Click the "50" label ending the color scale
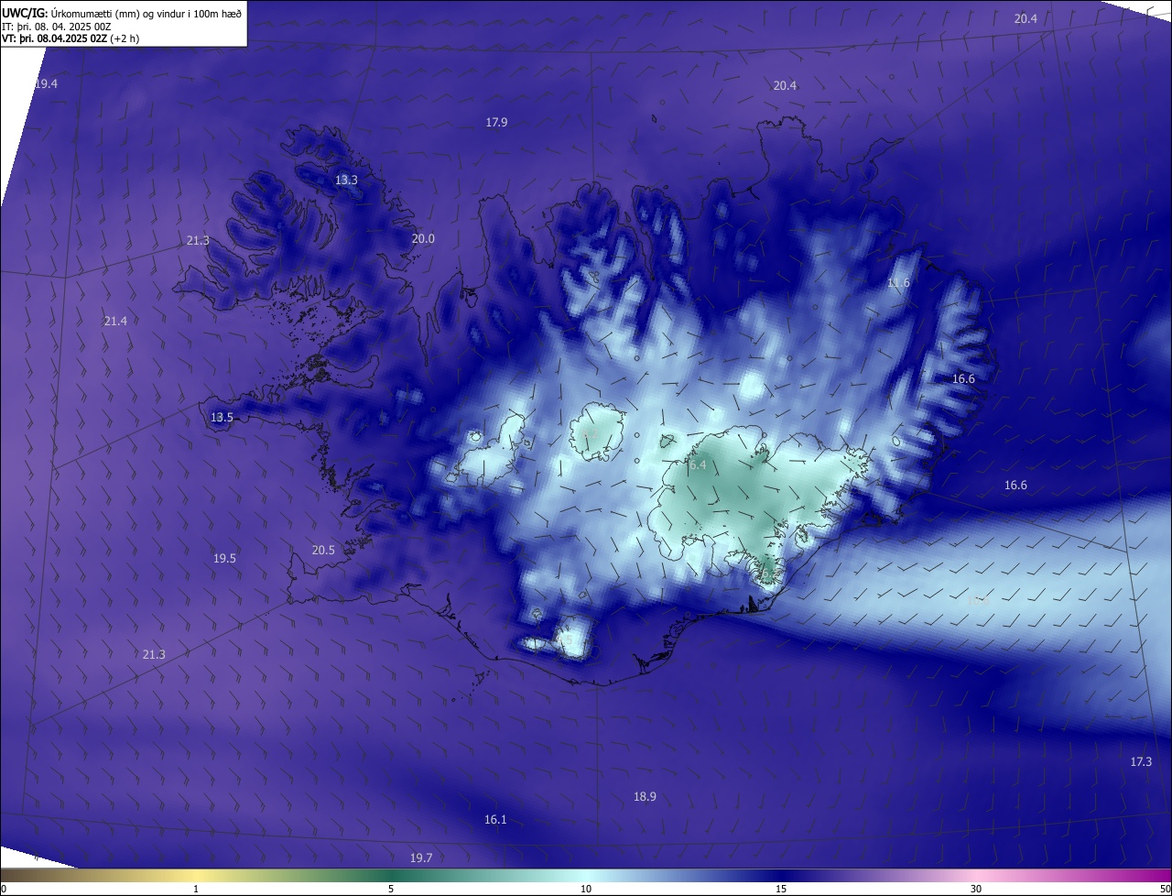The image size is (1172, 896). 1165,889
